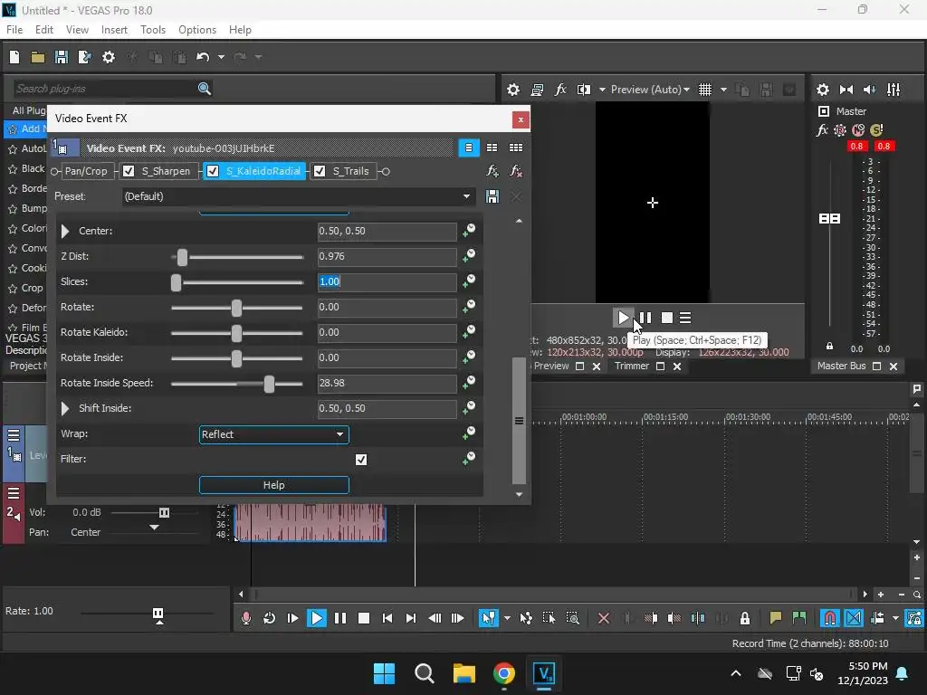Expand the Shift Inside parameter
The image size is (927, 695).
pyautogui.click(x=65, y=408)
